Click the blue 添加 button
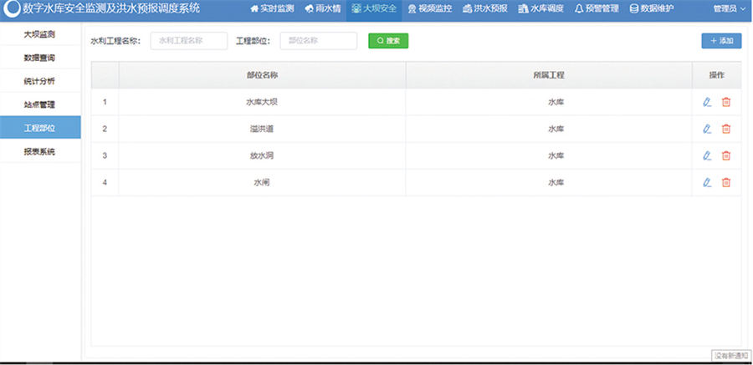Image resolution: width=753 pixels, height=365 pixels. (x=721, y=41)
